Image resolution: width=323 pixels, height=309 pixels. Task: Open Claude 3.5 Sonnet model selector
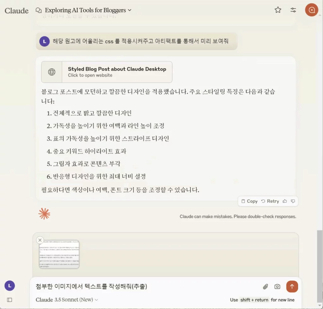coord(67,300)
